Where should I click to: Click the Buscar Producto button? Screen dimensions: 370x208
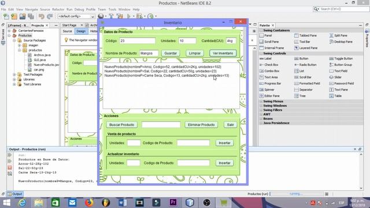(x=122, y=125)
